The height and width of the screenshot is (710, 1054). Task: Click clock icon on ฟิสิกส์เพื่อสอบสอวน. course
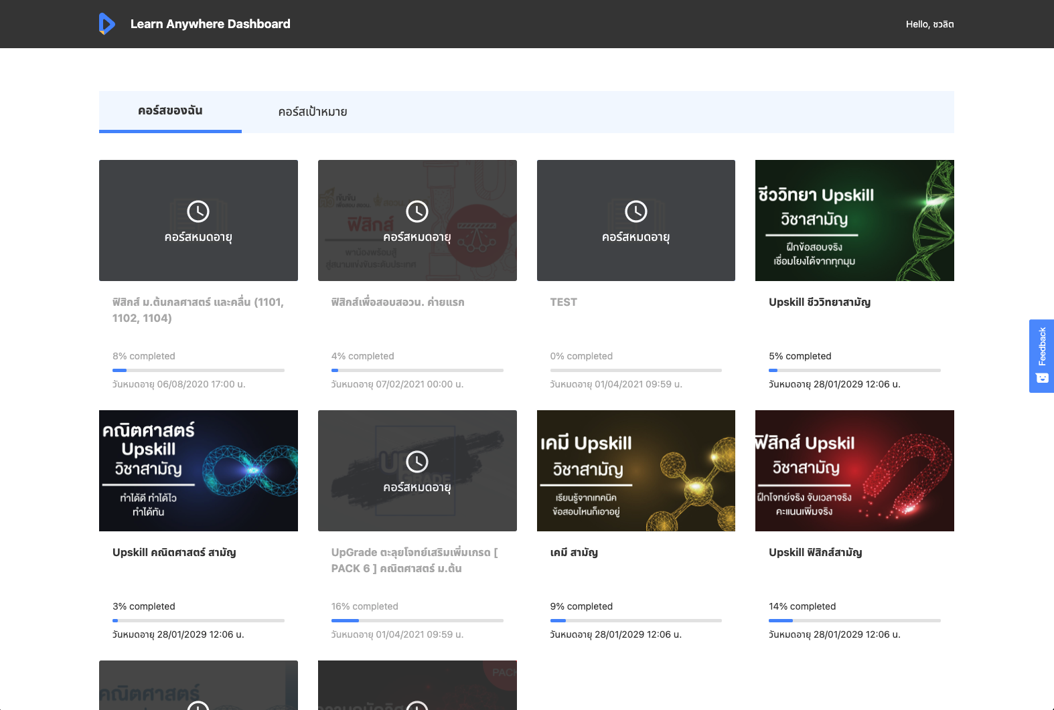[x=417, y=211]
